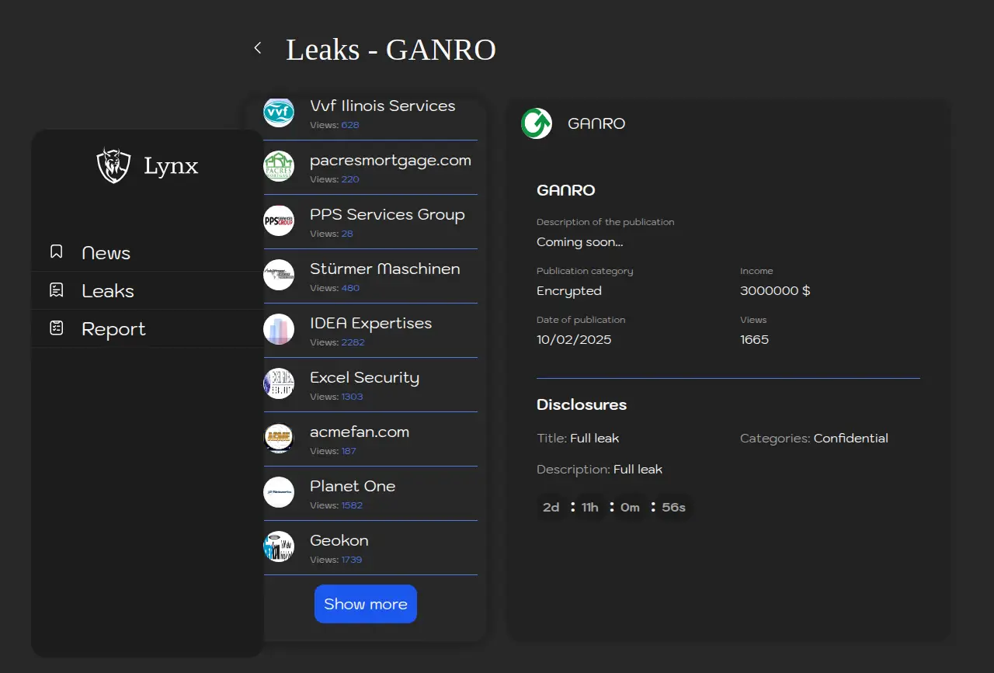Click the Excel Security logo
Screen dimensions: 994x673
click(x=279, y=383)
